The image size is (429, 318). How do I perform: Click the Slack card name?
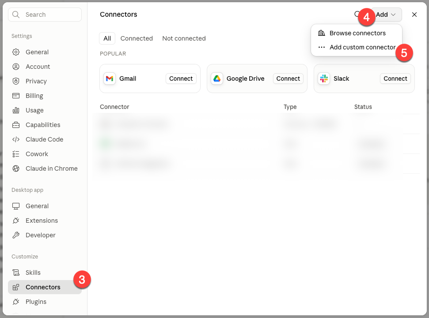(x=341, y=79)
